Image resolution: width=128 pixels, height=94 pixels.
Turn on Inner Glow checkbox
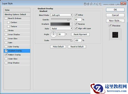click(x=6, y=39)
